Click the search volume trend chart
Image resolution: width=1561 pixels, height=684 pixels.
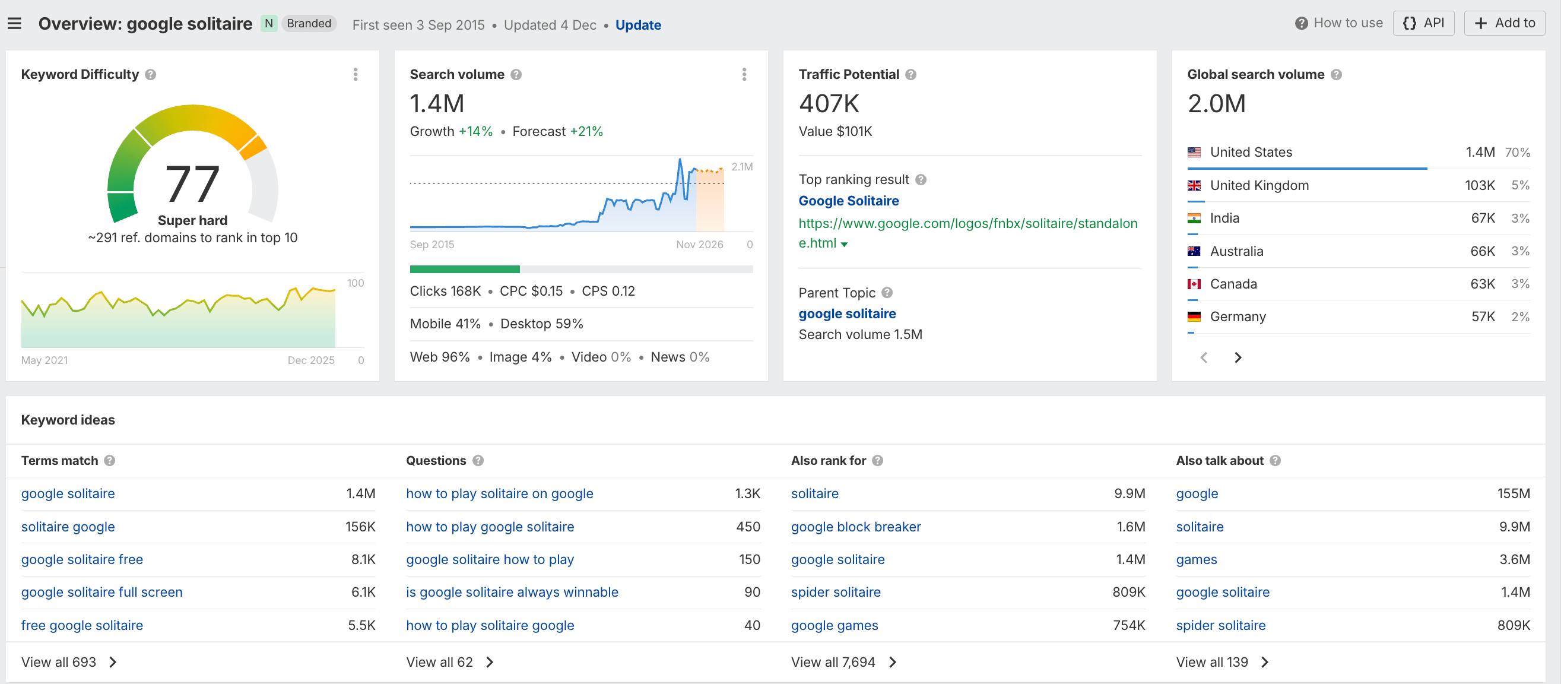(x=567, y=194)
